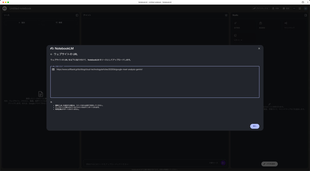Open the three-dot menu in the window title bar
Viewport: 310px width, 171px height.
point(308,2)
